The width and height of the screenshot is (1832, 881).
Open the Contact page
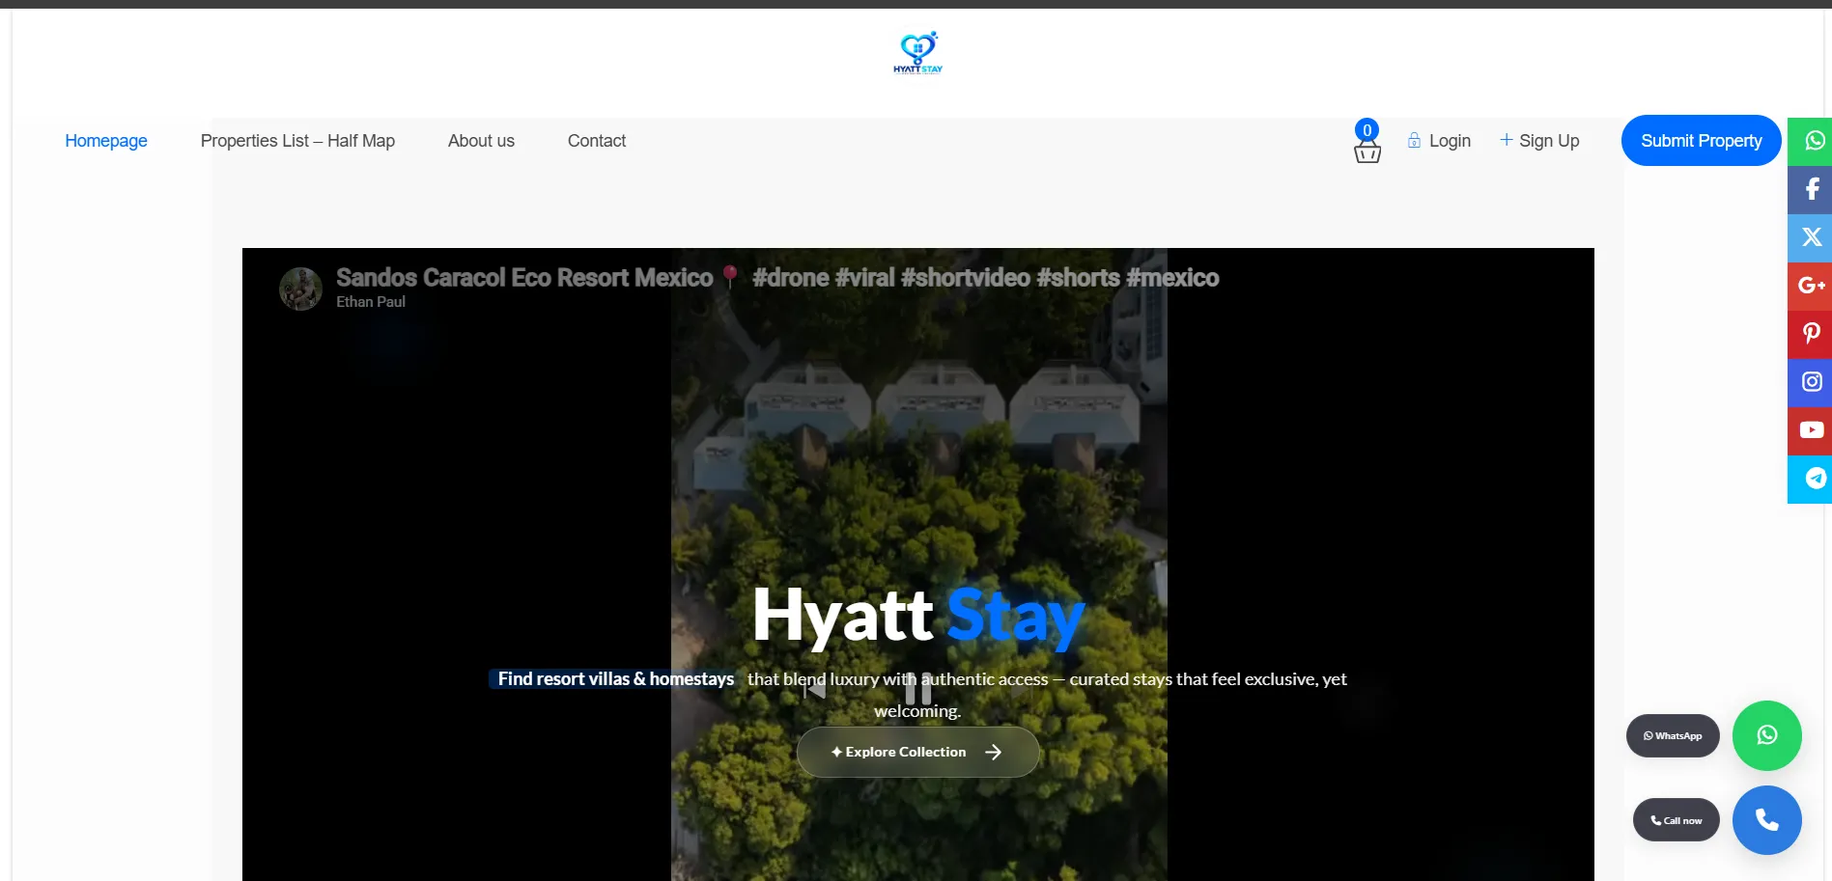(x=597, y=141)
